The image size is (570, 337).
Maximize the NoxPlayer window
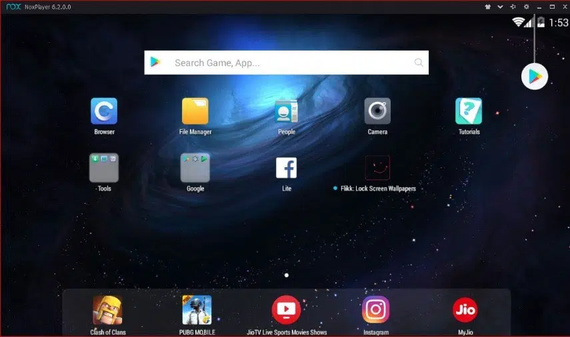tap(552, 7)
